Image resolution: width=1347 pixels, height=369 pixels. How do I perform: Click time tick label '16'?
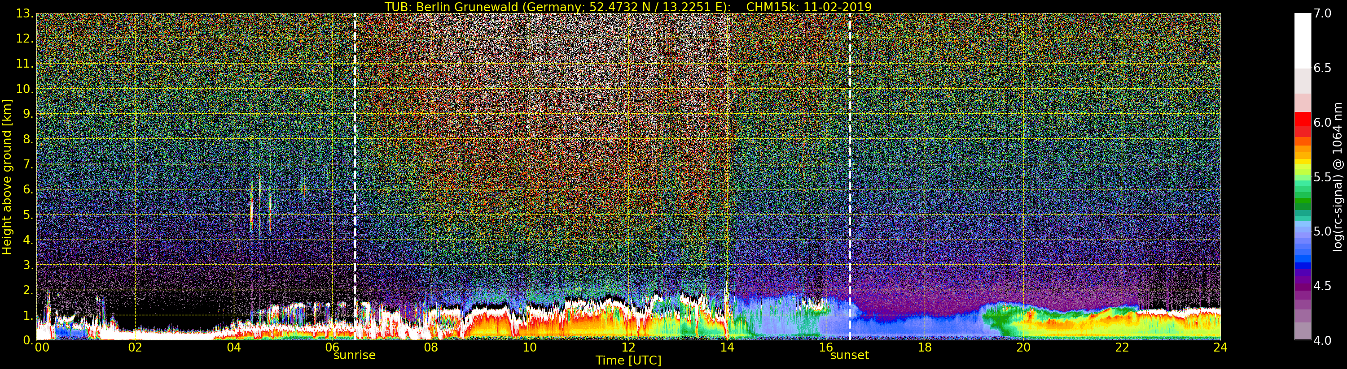coord(826,347)
